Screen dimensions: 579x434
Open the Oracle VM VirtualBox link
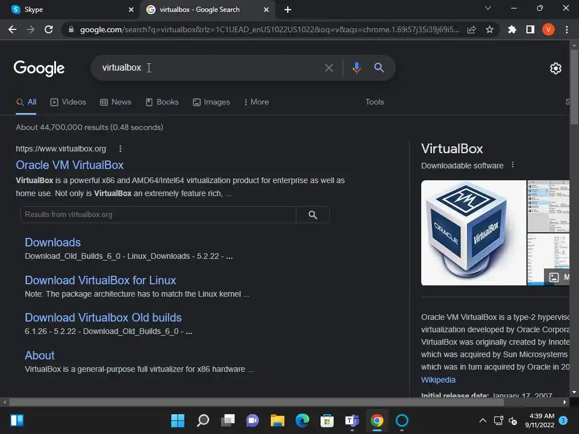70,165
